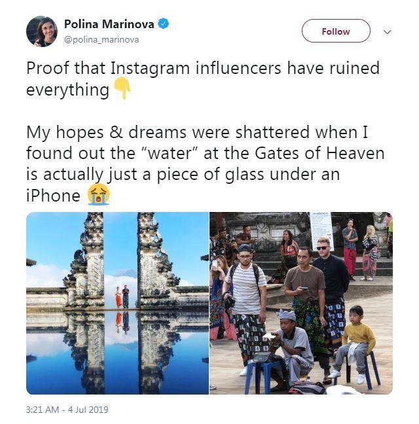Click the crouching man holding the phone
The width and height of the screenshot is (419, 424).
pos(289,350)
